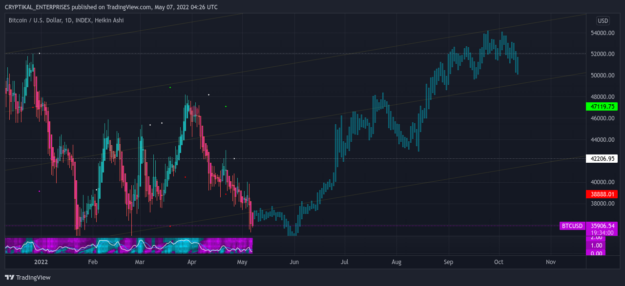
Task: Click the Aug time axis label
Action: coord(396,262)
